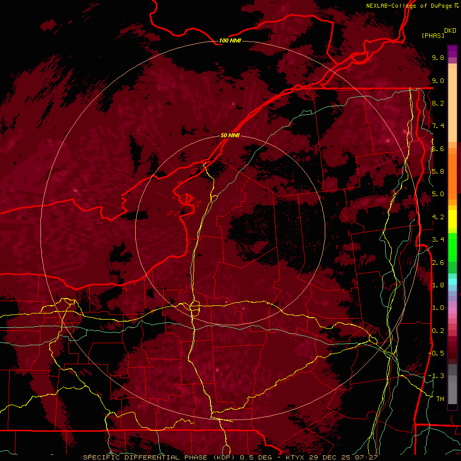Click the 0.2 scale value
Image resolution: width=461 pixels, height=461 pixels.
tap(438, 331)
